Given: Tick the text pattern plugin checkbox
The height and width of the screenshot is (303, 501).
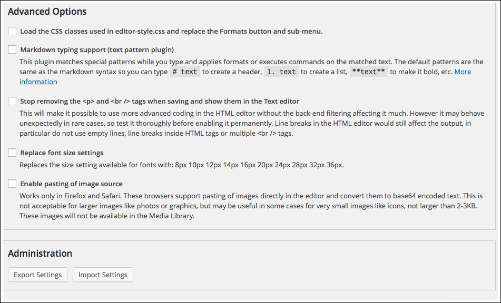Looking at the screenshot, I should (x=12, y=49).
